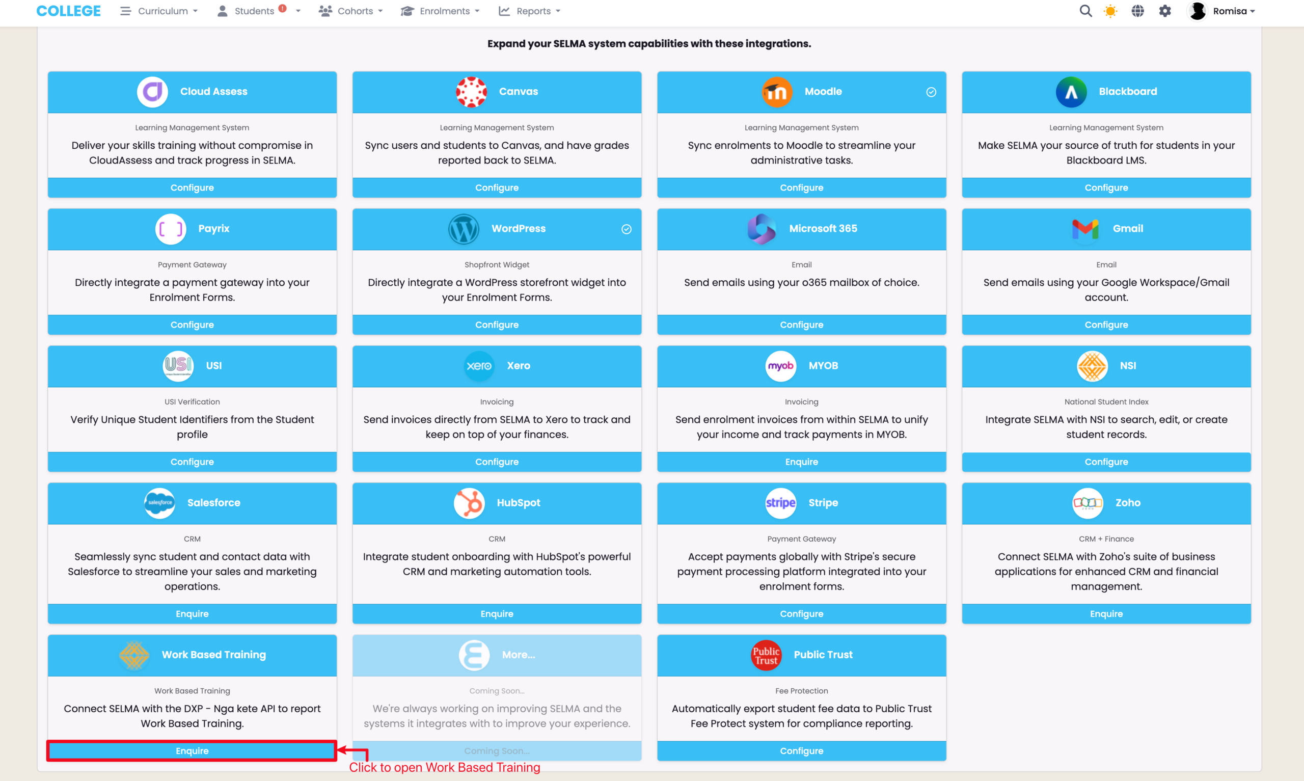The image size is (1304, 781).
Task: Click the Xero logo icon
Action: [479, 366]
